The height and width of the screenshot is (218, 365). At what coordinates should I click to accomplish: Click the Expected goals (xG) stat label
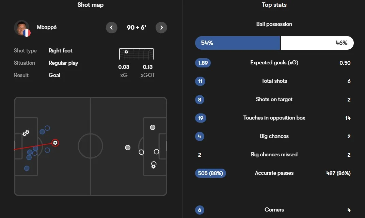point(274,63)
